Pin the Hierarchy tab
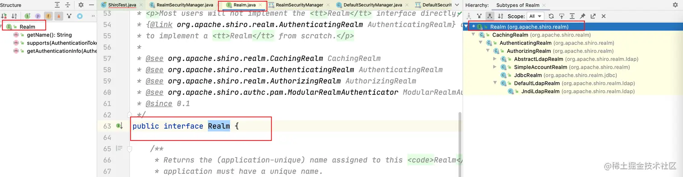This screenshot has width=683, height=177. click(582, 16)
